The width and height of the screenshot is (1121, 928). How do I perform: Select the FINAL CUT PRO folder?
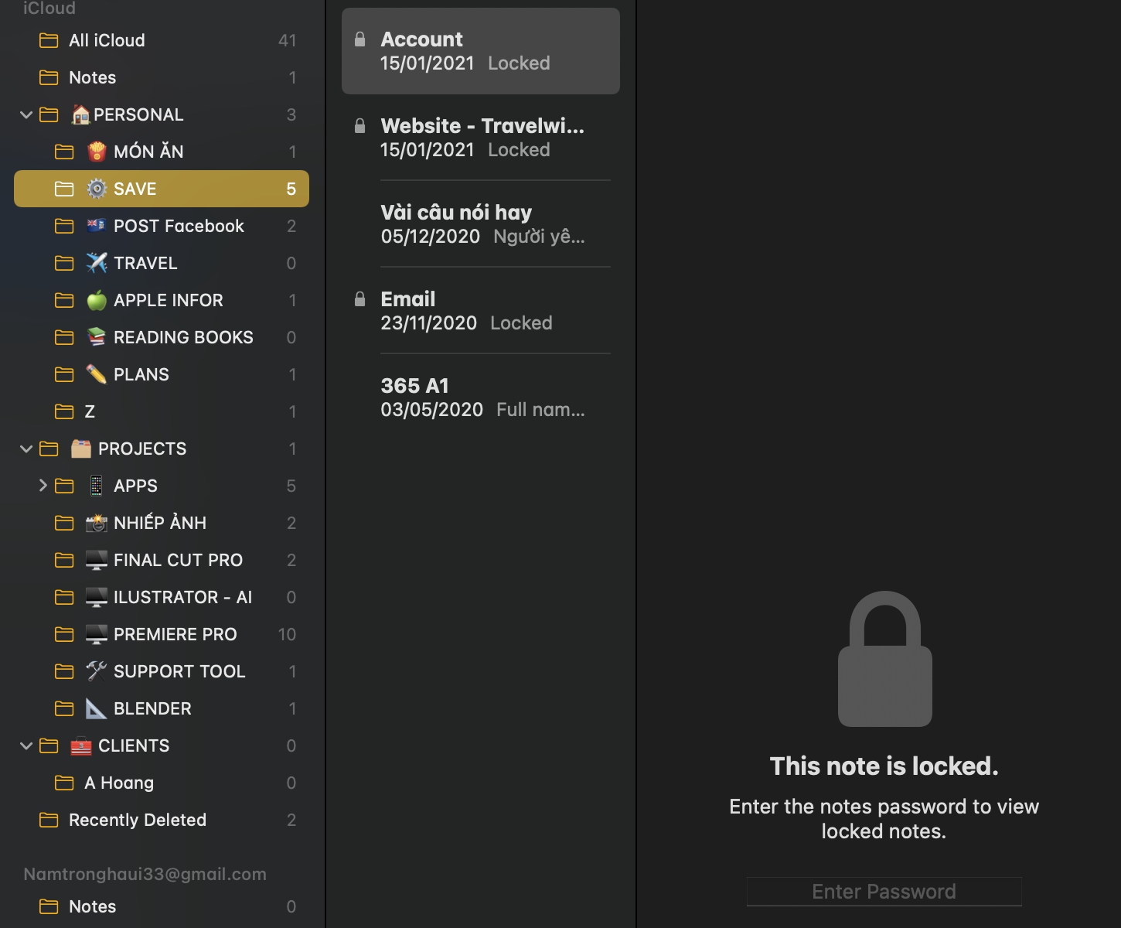pos(162,560)
